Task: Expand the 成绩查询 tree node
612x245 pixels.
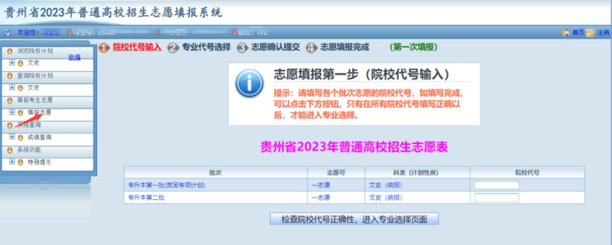Action: (x=12, y=137)
